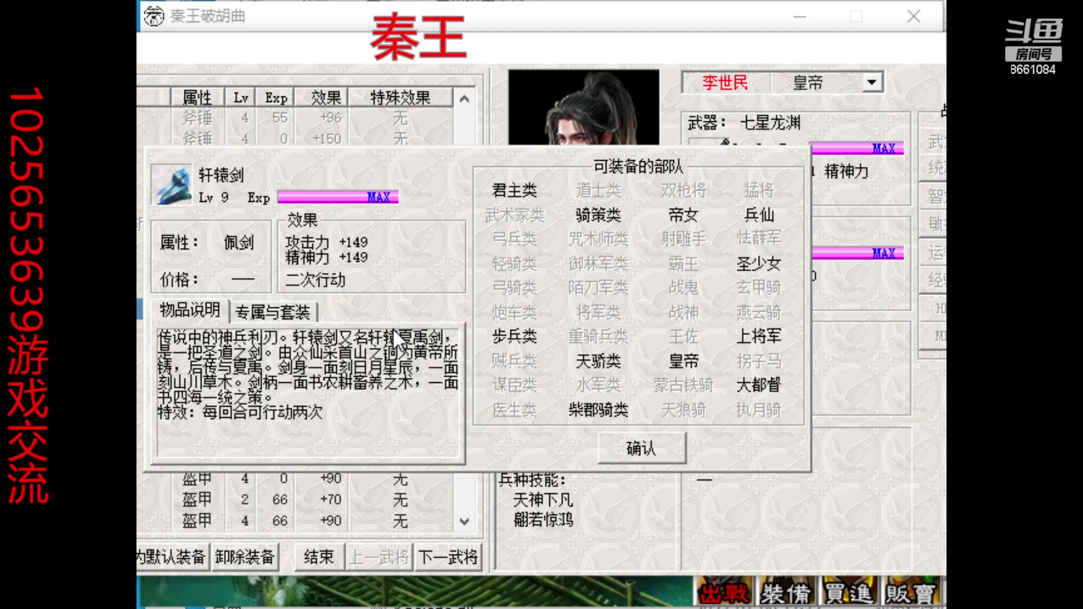Select 君主类 in equippable troops
Screen dimensions: 1083x609
pyautogui.click(x=514, y=191)
